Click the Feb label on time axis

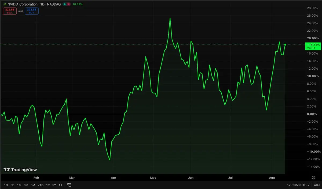[36, 177]
